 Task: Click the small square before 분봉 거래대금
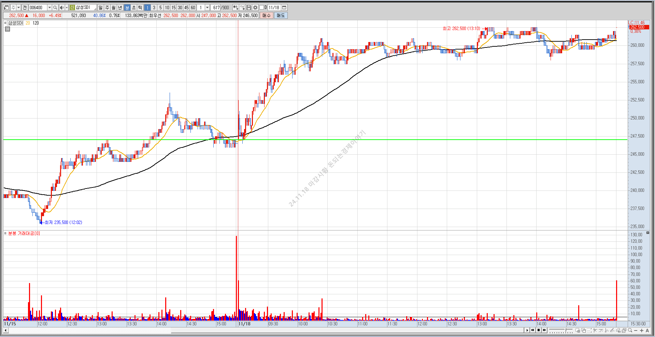click(x=5, y=233)
